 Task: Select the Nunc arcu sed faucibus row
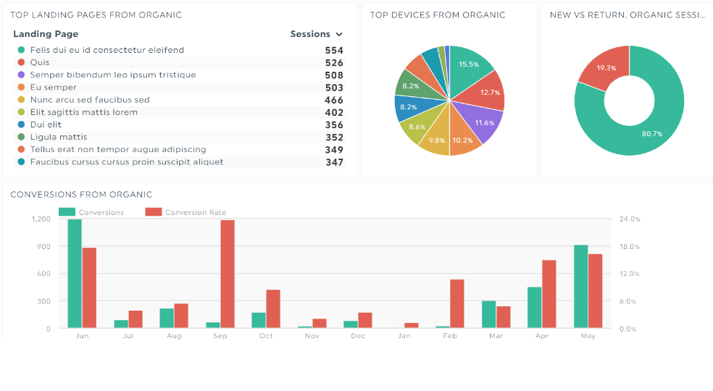pos(179,100)
